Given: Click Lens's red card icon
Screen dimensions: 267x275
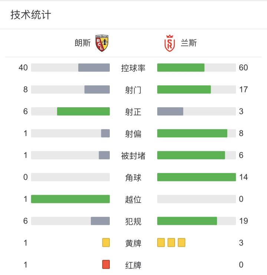Looking at the screenshot, I should point(106,265).
